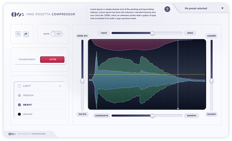
Task: Select the HYPE mode button
Action: coord(52,60)
